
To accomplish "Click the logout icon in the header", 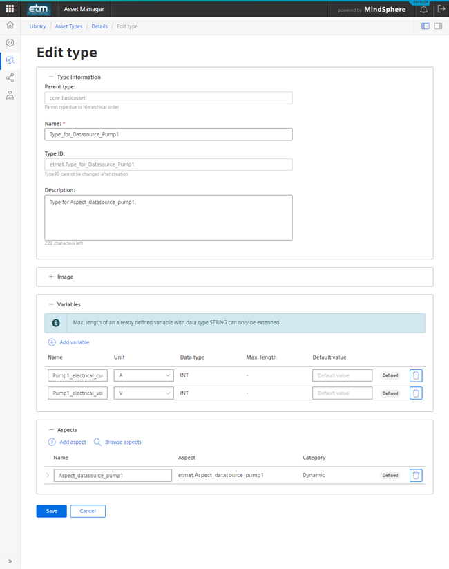I will click(441, 10).
